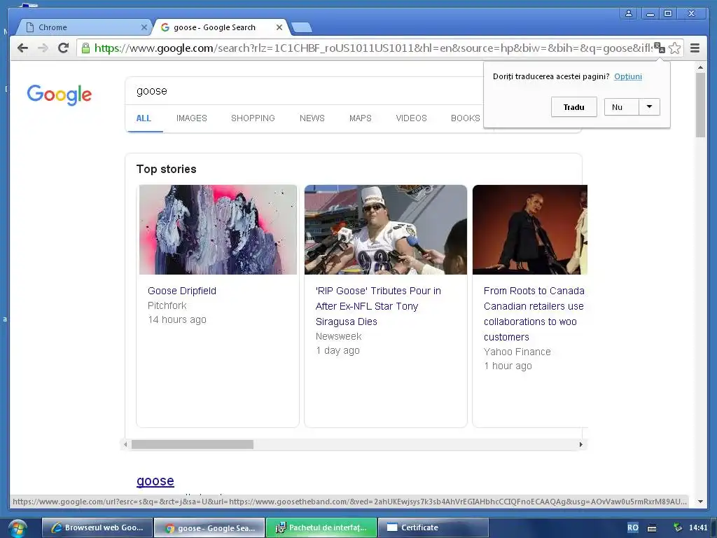Screen dimensions: 717x538
Task: Open a new tab
Action: pos(302,28)
